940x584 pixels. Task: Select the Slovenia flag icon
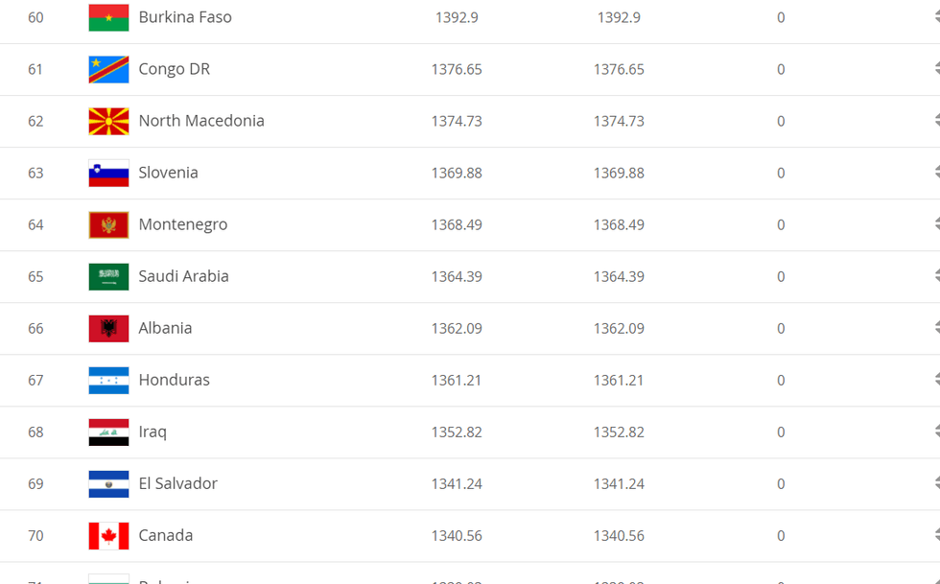[x=108, y=173]
